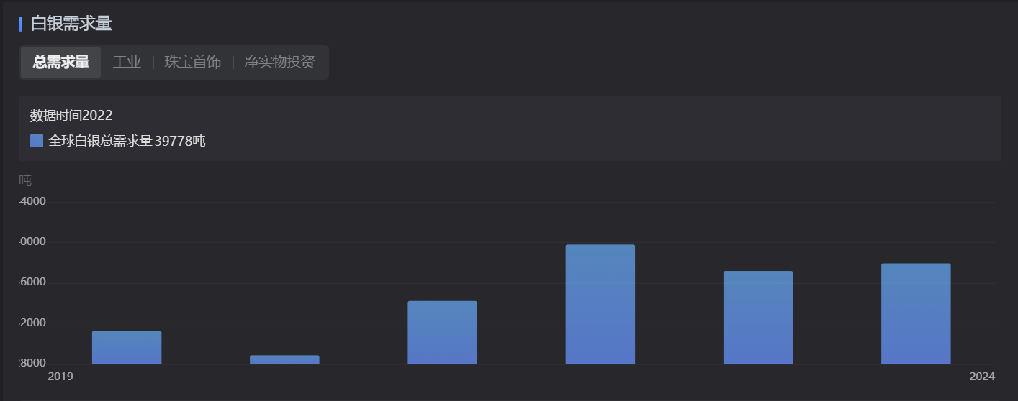
Task: Click the 2019 bar, first in chart
Action: 127,347
